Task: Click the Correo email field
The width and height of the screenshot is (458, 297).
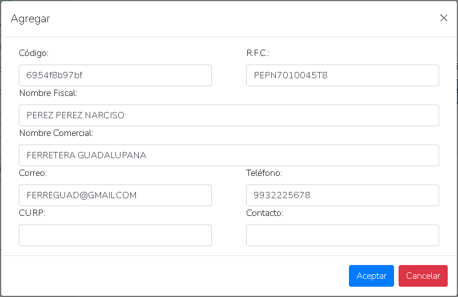Action: point(115,195)
